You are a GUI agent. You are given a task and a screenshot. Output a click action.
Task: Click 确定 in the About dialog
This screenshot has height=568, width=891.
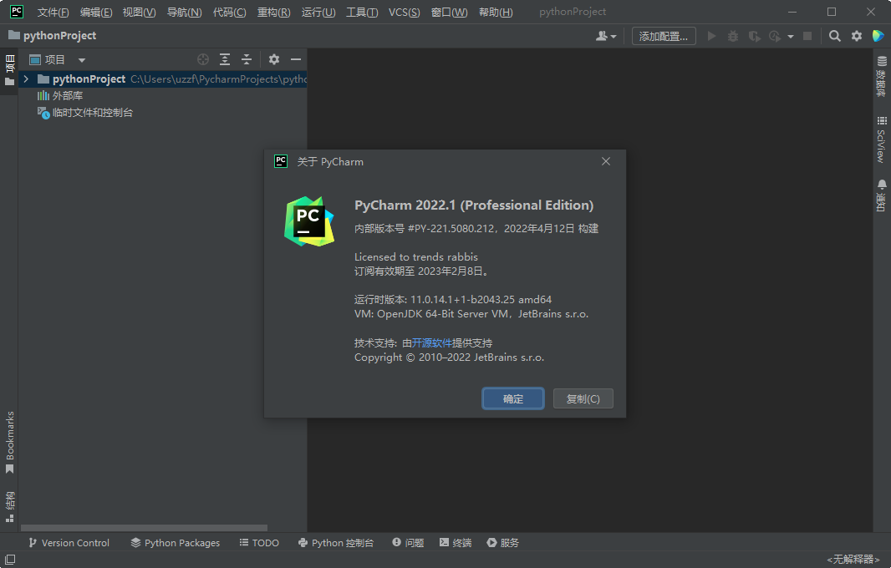tap(513, 398)
